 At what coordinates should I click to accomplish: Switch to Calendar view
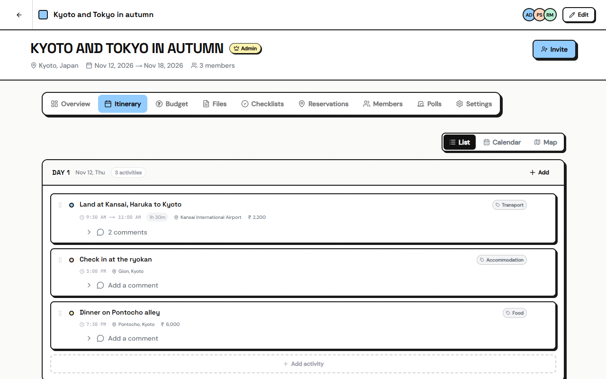[x=502, y=142]
